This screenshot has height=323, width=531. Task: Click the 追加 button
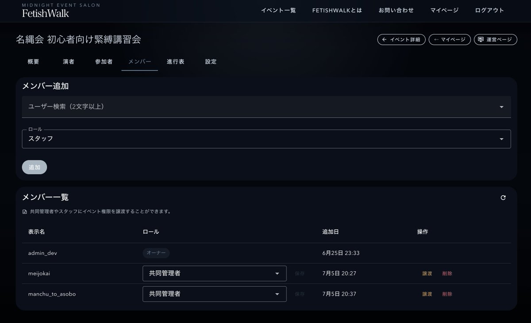[x=35, y=167]
